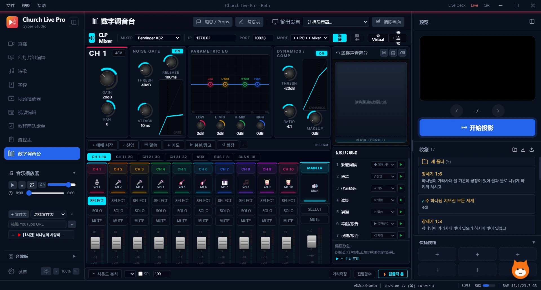Click the 清除画面 clear screen button
Image resolution: width=541 pixels, height=290 pixels.
(388, 22)
